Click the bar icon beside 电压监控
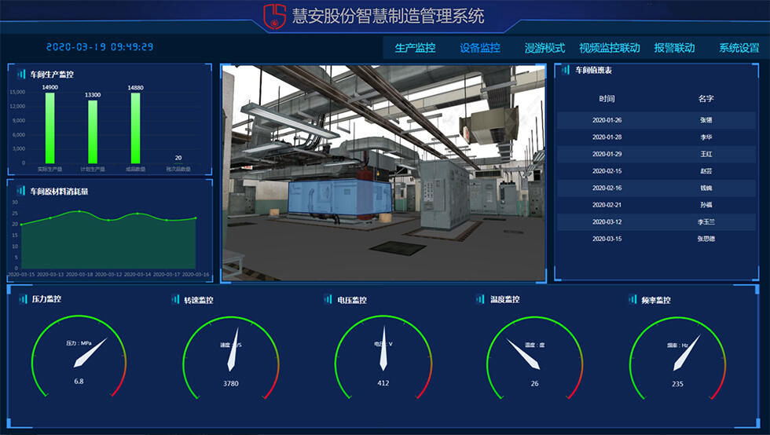The image size is (770, 435). (x=328, y=299)
